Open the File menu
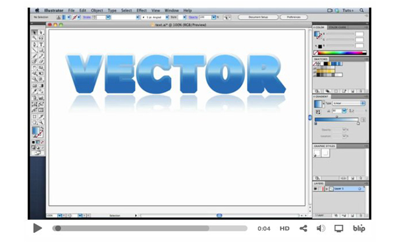Viewport: 395px width, 244px height. (x=71, y=11)
